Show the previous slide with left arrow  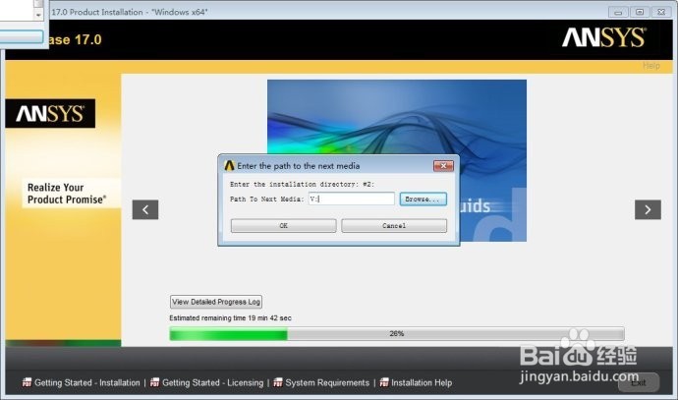click(x=145, y=209)
